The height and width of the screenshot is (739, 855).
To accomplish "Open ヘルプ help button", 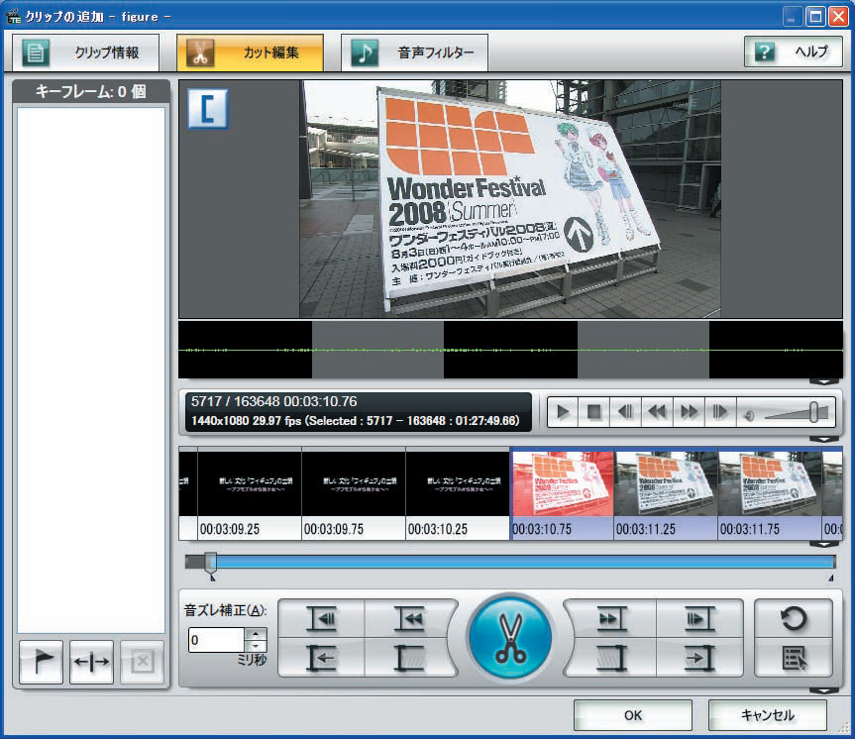I will click(794, 52).
